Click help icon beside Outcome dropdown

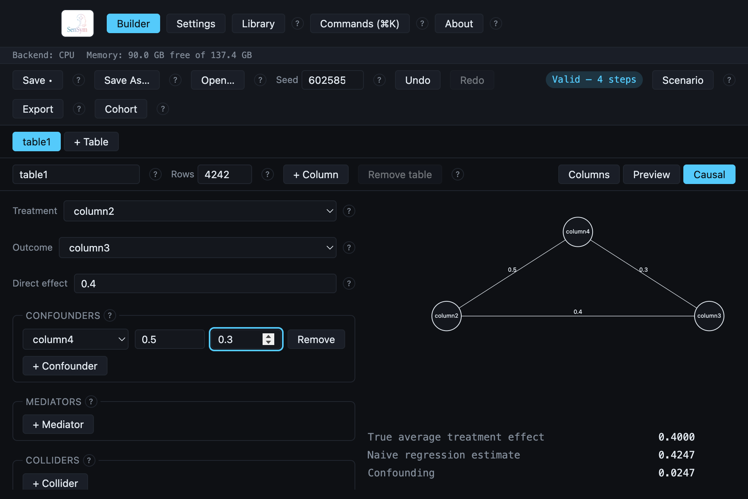(x=349, y=248)
